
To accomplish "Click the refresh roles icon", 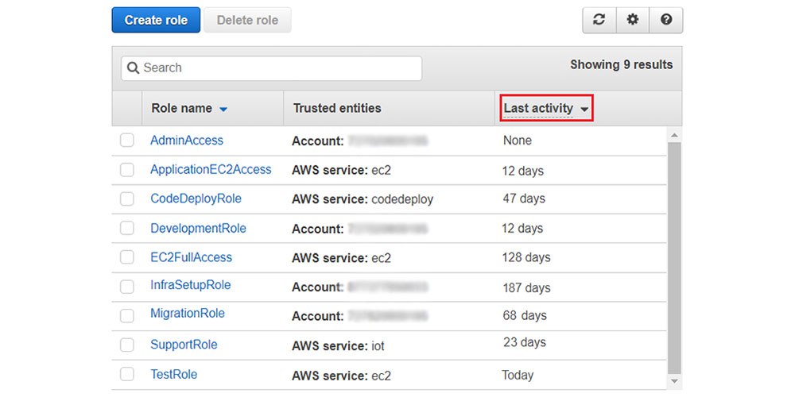I will coord(599,21).
